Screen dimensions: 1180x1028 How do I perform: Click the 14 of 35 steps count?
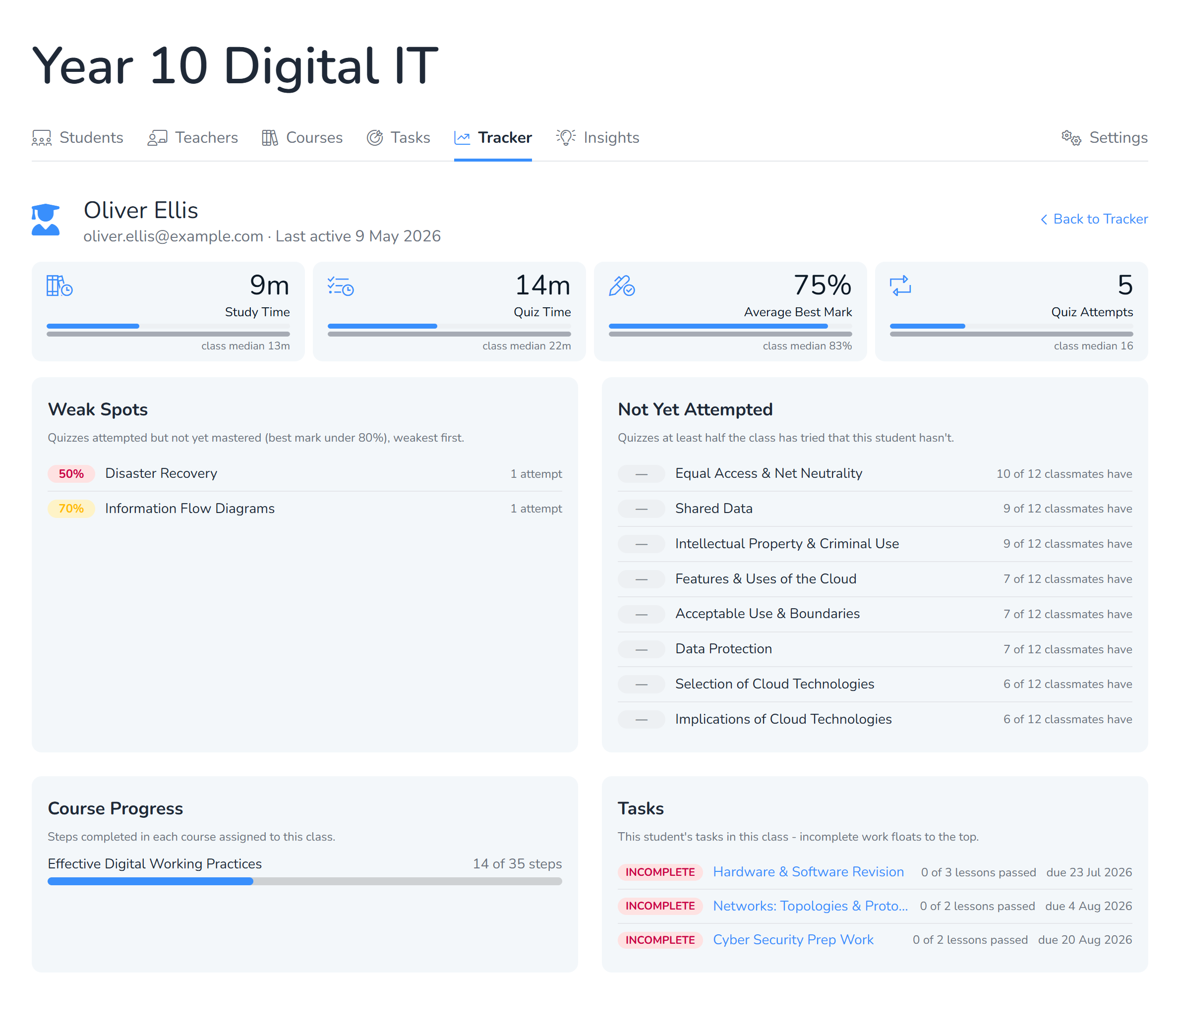517,864
